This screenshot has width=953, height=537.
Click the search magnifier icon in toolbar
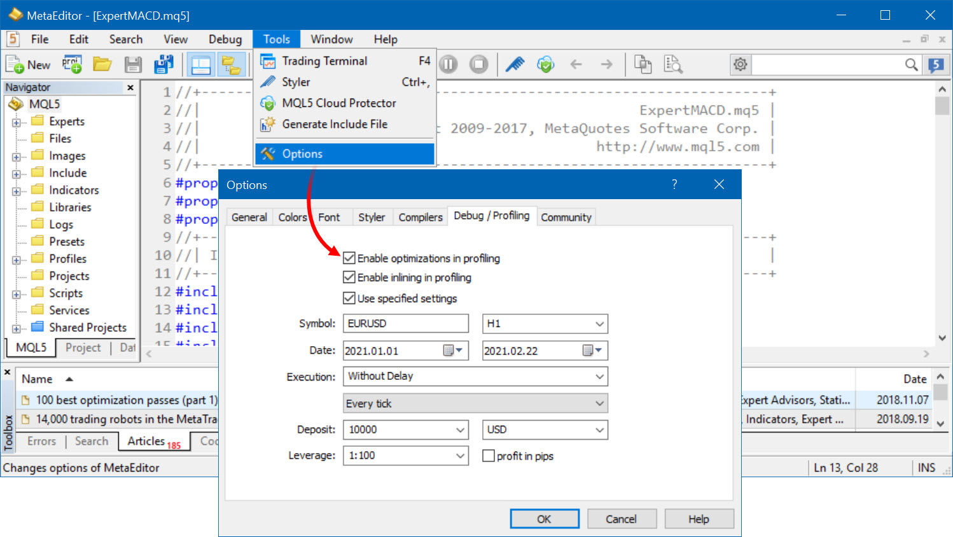(x=911, y=64)
